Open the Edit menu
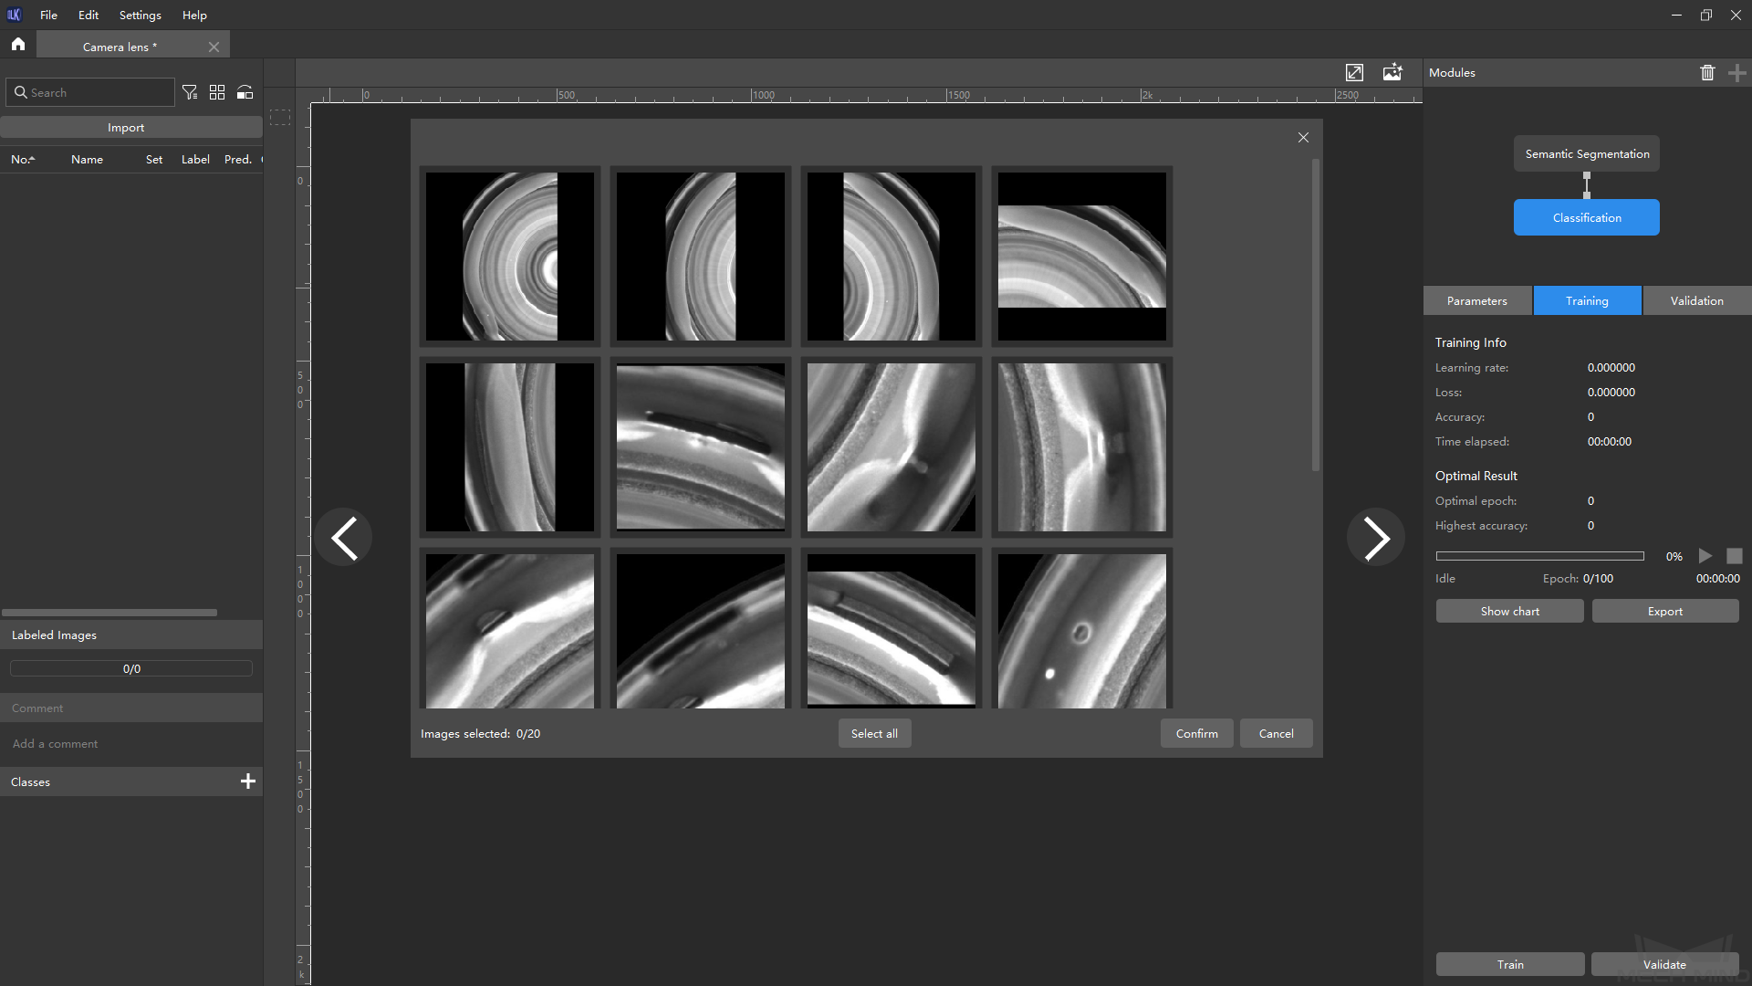The width and height of the screenshot is (1752, 986). (89, 15)
